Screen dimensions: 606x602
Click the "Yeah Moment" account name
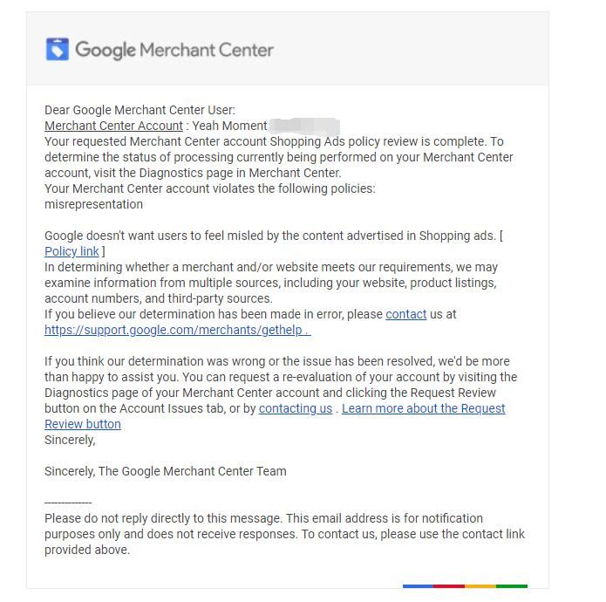point(229,126)
